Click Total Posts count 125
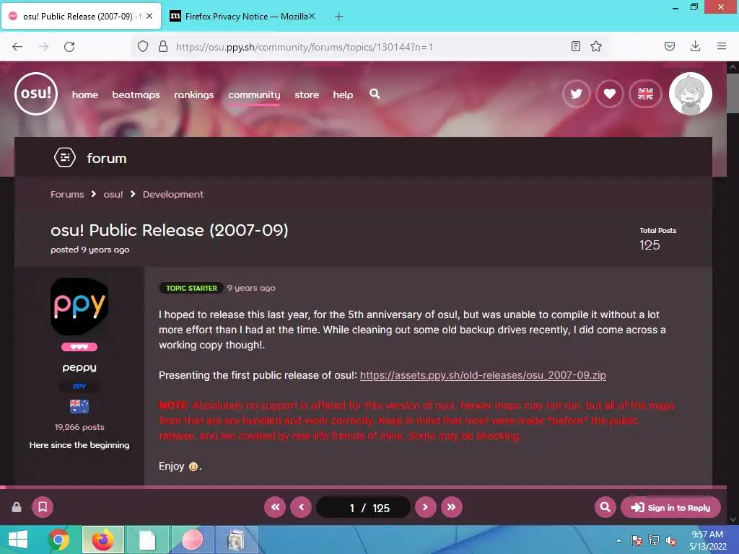The height and width of the screenshot is (554, 739). pos(650,245)
